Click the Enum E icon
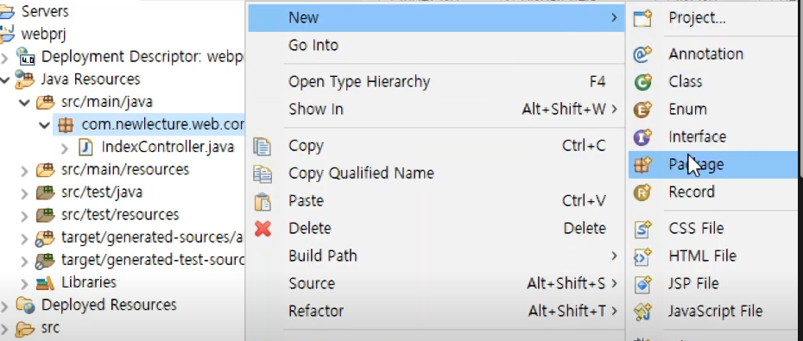Image resolution: width=803 pixels, height=341 pixels. tap(642, 109)
